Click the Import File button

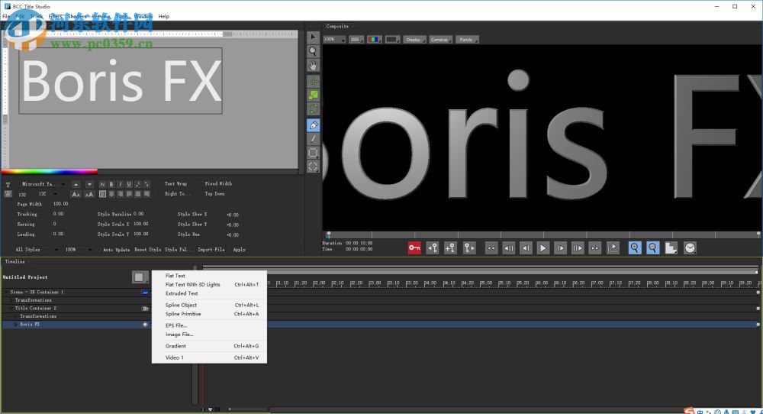pos(211,250)
